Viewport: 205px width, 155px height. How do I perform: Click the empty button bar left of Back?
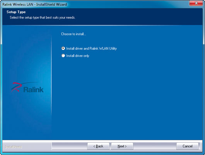(x=70, y=146)
